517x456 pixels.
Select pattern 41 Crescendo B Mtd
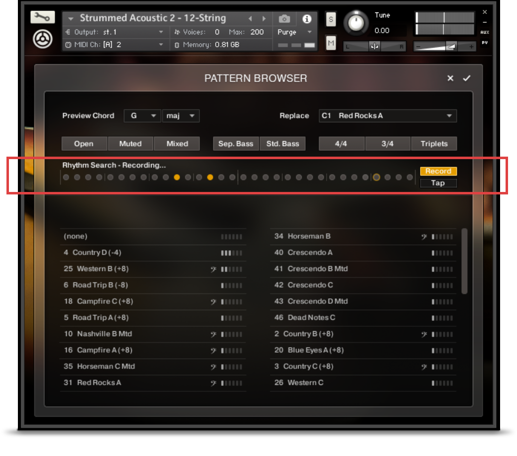[363, 269]
